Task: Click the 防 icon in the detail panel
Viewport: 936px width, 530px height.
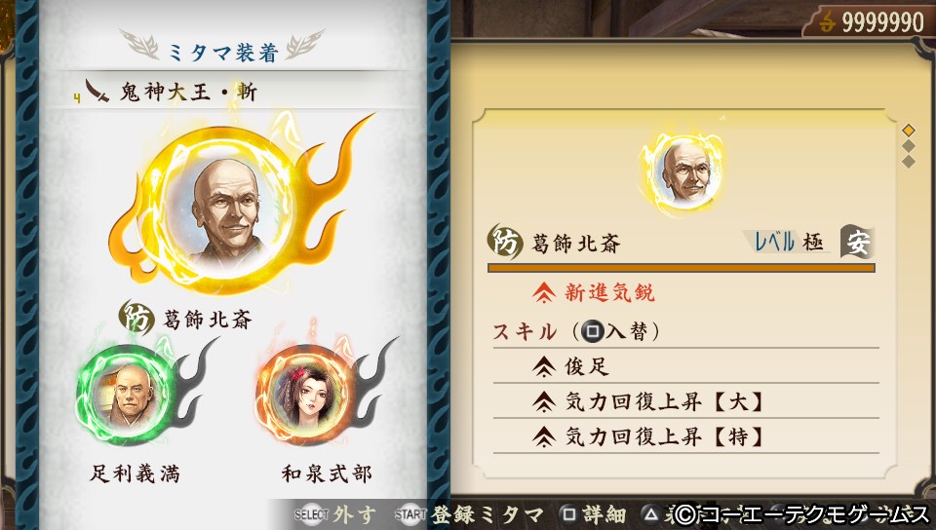Action: (504, 242)
